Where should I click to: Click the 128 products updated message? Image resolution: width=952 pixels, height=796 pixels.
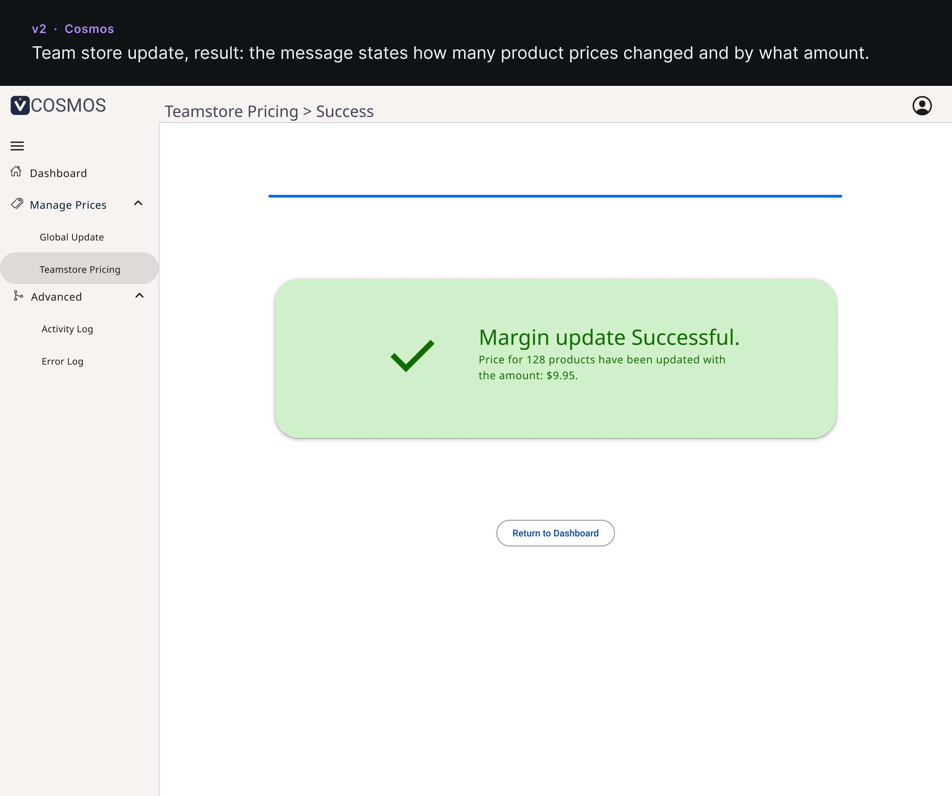[602, 367]
